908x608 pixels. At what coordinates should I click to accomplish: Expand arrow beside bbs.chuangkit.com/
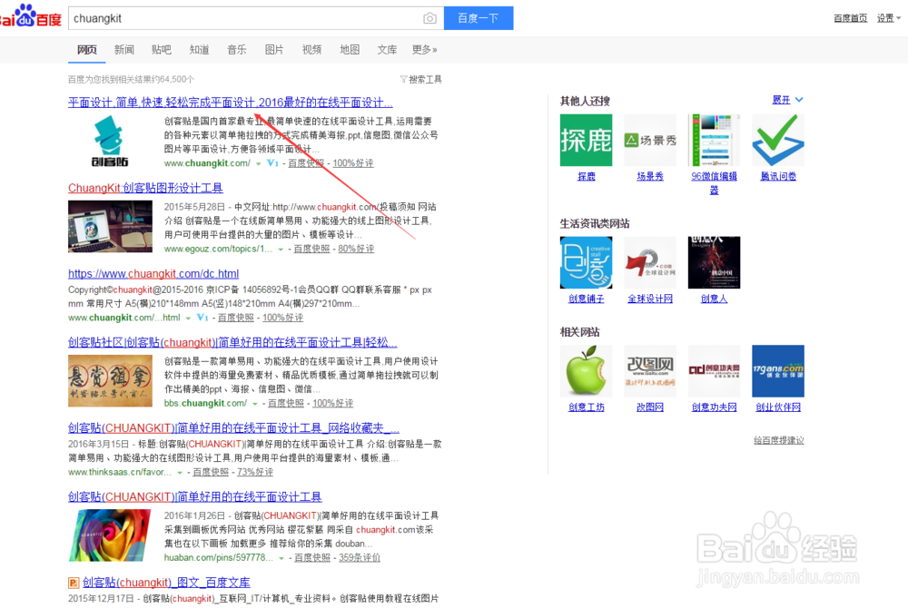pyautogui.click(x=255, y=404)
